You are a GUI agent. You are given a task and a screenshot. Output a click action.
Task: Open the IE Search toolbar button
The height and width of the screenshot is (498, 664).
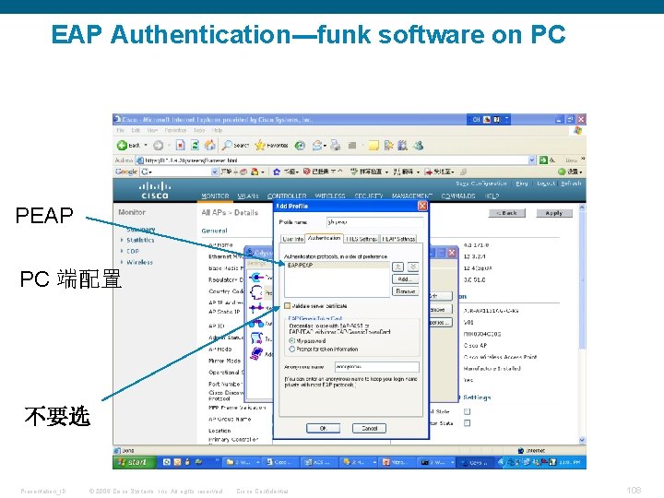pyautogui.click(x=236, y=146)
